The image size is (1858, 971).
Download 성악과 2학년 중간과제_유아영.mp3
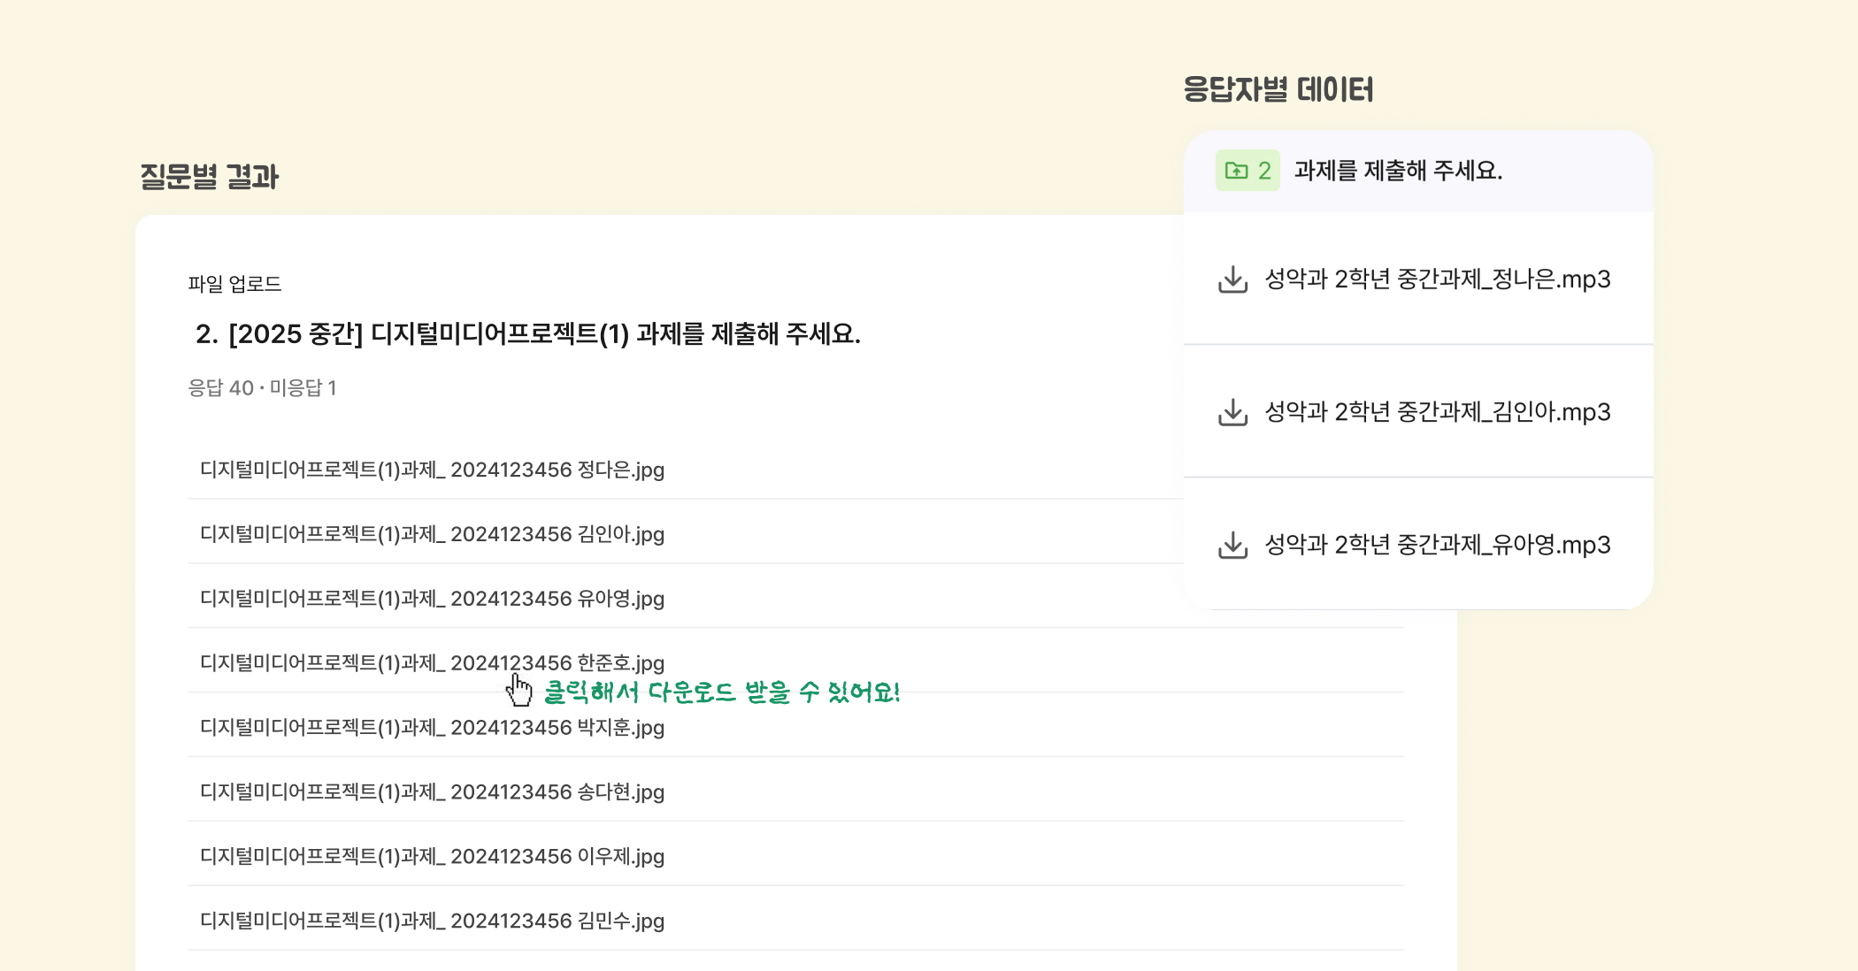[x=1437, y=545]
